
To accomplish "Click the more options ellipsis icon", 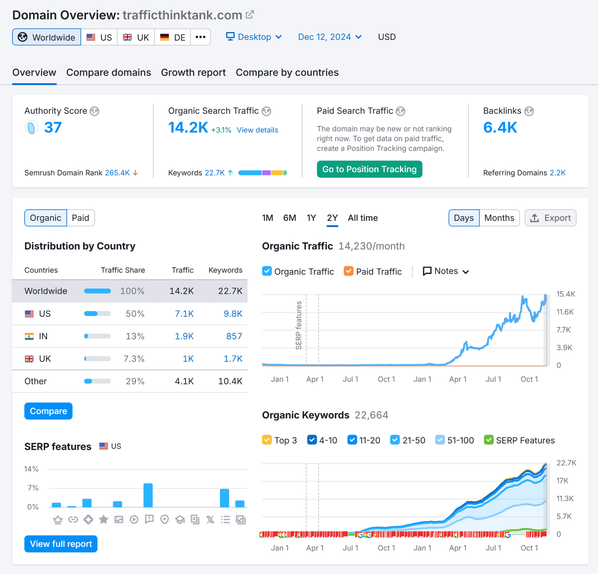I will coord(201,37).
